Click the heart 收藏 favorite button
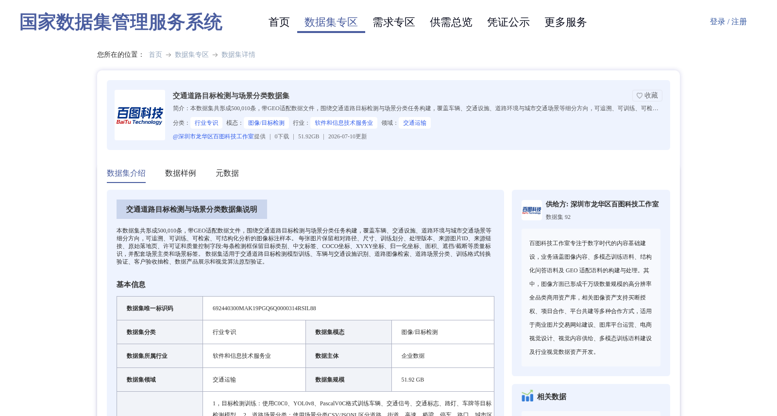 coord(647,96)
